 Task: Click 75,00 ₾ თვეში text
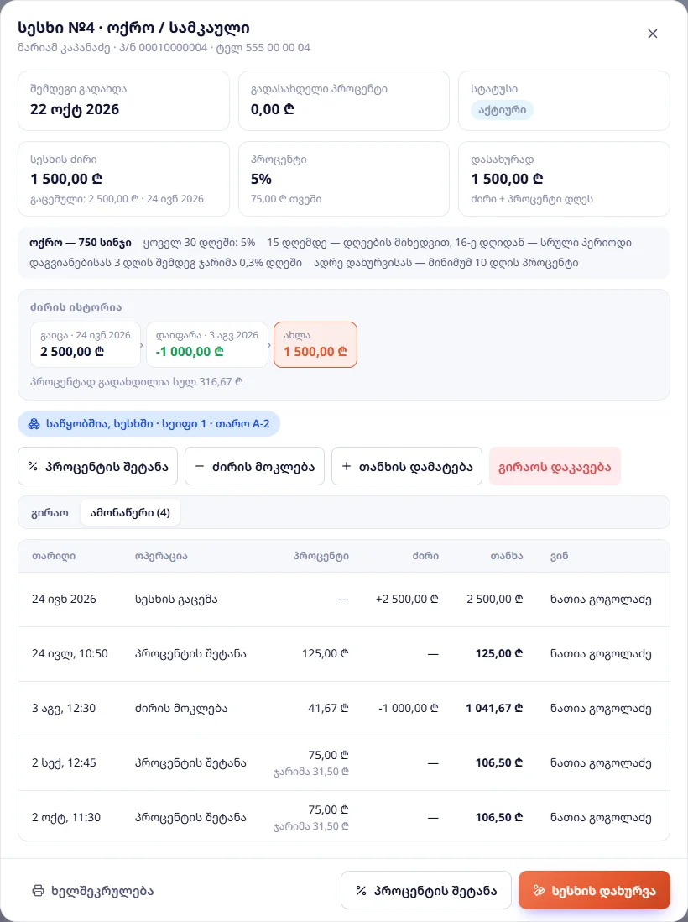tap(286, 199)
